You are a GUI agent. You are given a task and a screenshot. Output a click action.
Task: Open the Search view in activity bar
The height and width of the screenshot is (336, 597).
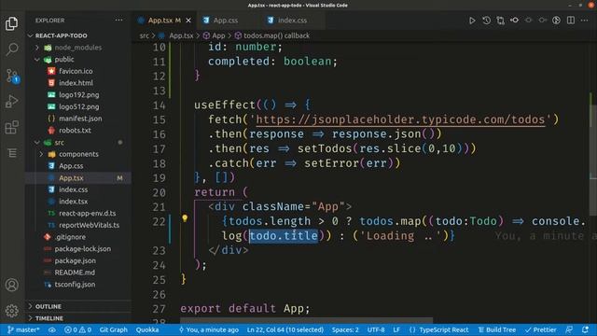coord(12,49)
